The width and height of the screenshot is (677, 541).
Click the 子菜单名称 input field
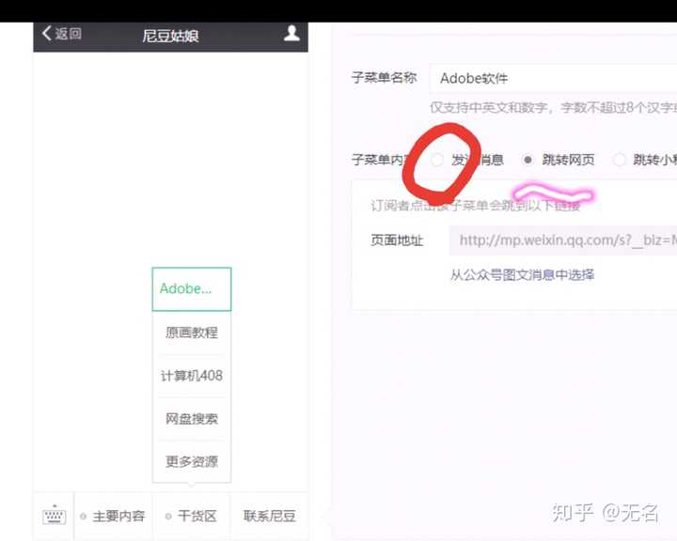click(x=553, y=79)
